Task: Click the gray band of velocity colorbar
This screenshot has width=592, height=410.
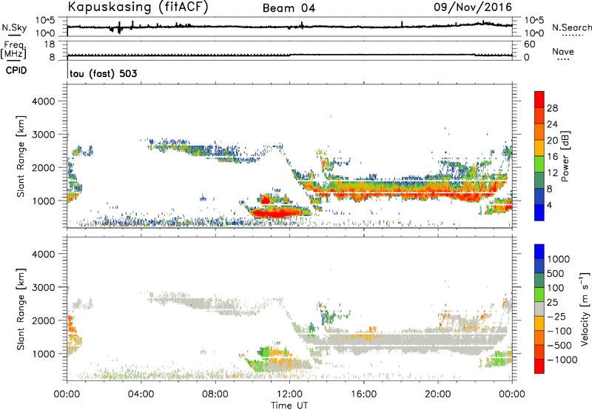Action: coord(539,309)
